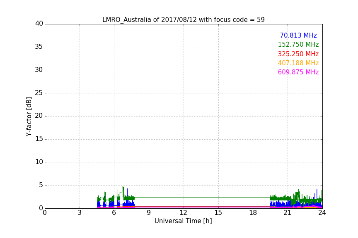The height and width of the screenshot is (238, 358).
Task: Select the orange 407.188 MHz legend label
Action: tap(298, 63)
